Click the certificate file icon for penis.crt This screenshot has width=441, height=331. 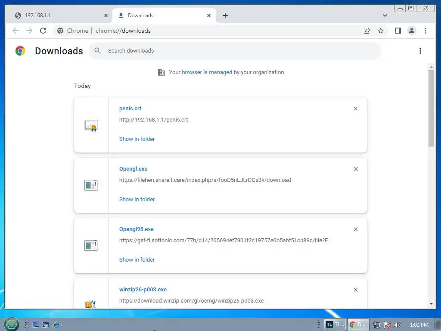click(91, 125)
